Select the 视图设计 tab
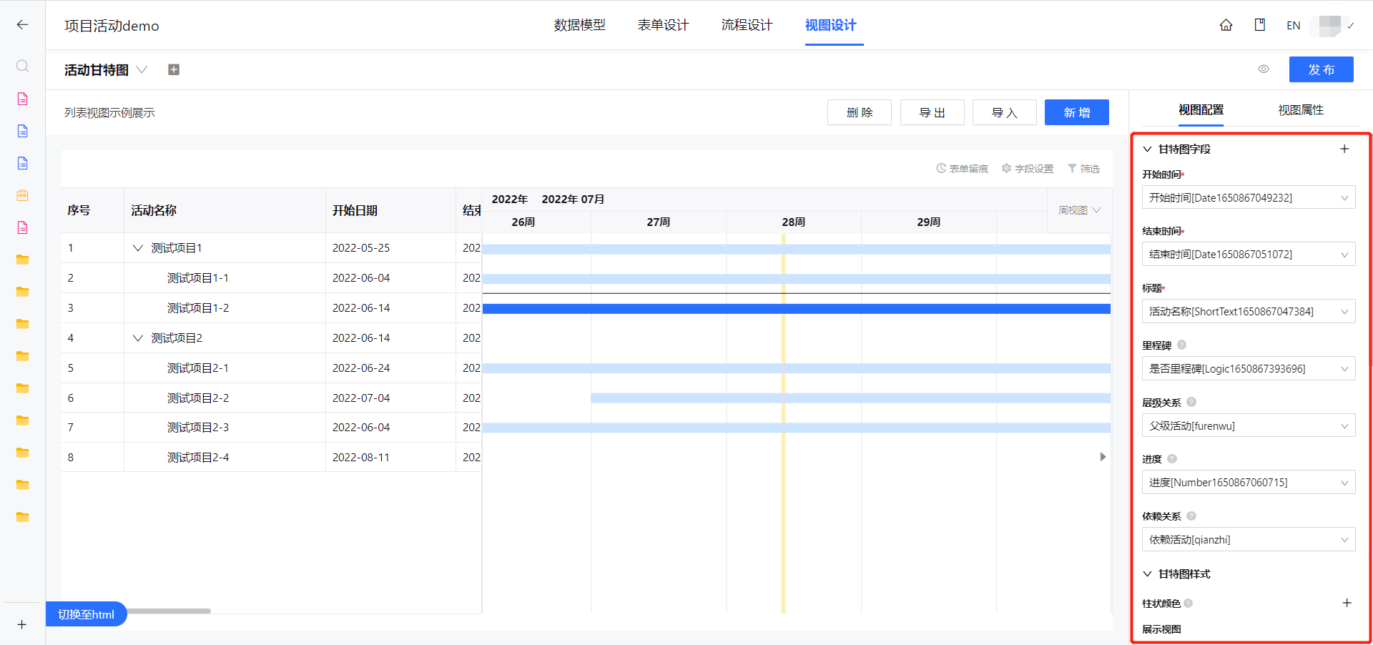This screenshot has width=1373, height=645. coord(830,25)
